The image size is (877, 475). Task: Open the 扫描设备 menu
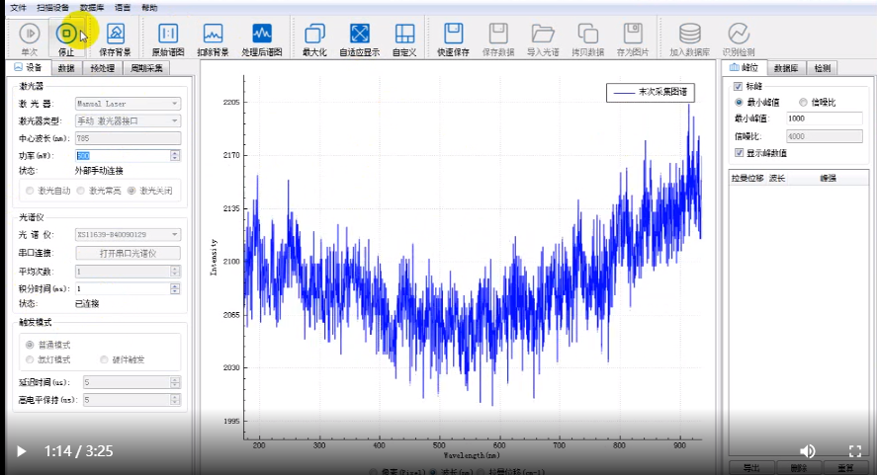click(x=52, y=7)
